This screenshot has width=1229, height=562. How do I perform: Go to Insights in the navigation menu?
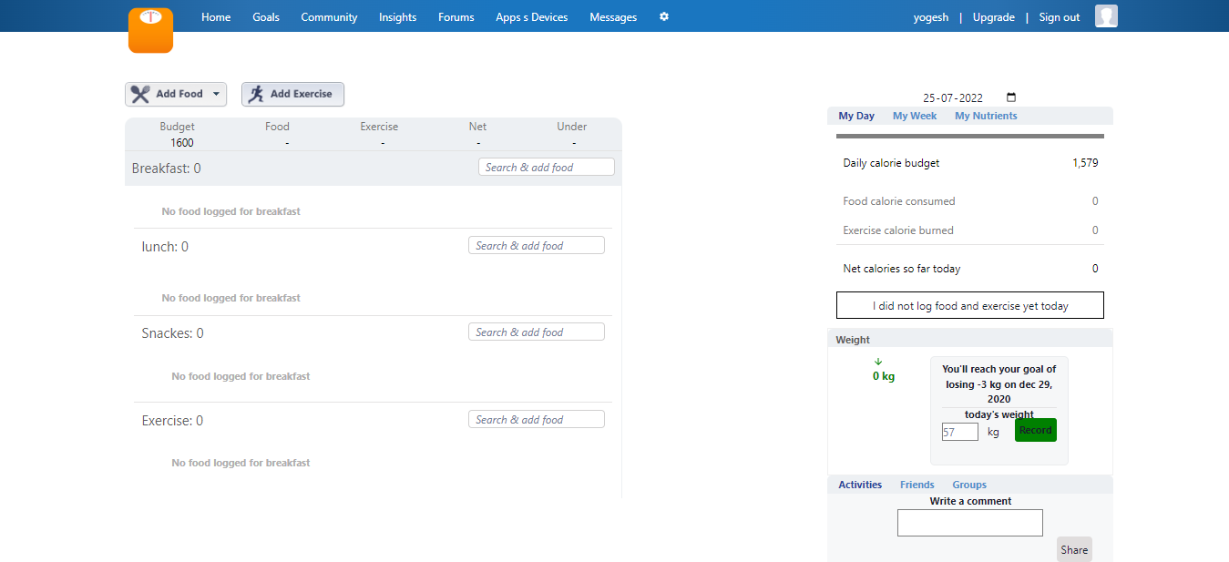[397, 17]
